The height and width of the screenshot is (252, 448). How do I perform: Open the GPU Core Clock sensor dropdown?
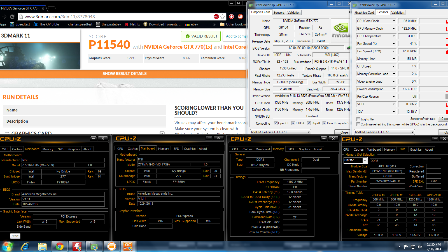tap(394, 21)
